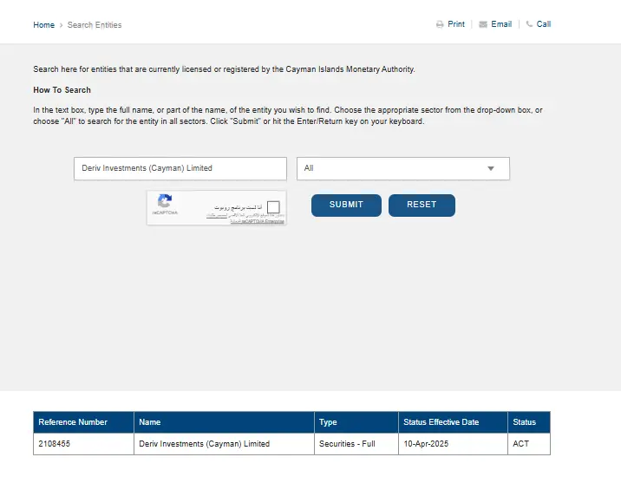Screen dimensions: 621x483
Task: Click the breadcrumb chevron separator
Action: click(61, 25)
